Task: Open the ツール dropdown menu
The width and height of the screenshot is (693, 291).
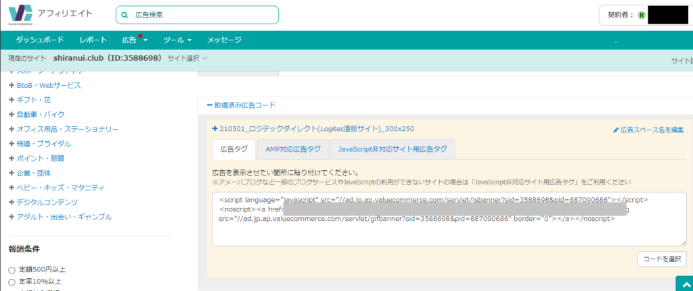Action: point(177,40)
